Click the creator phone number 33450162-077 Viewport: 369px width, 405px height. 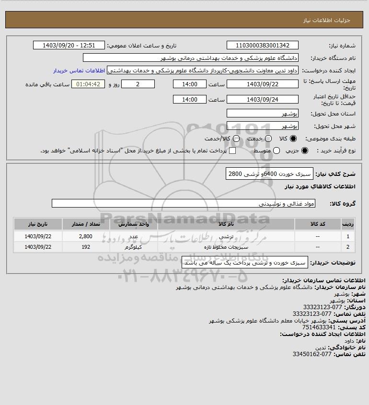point(312,354)
